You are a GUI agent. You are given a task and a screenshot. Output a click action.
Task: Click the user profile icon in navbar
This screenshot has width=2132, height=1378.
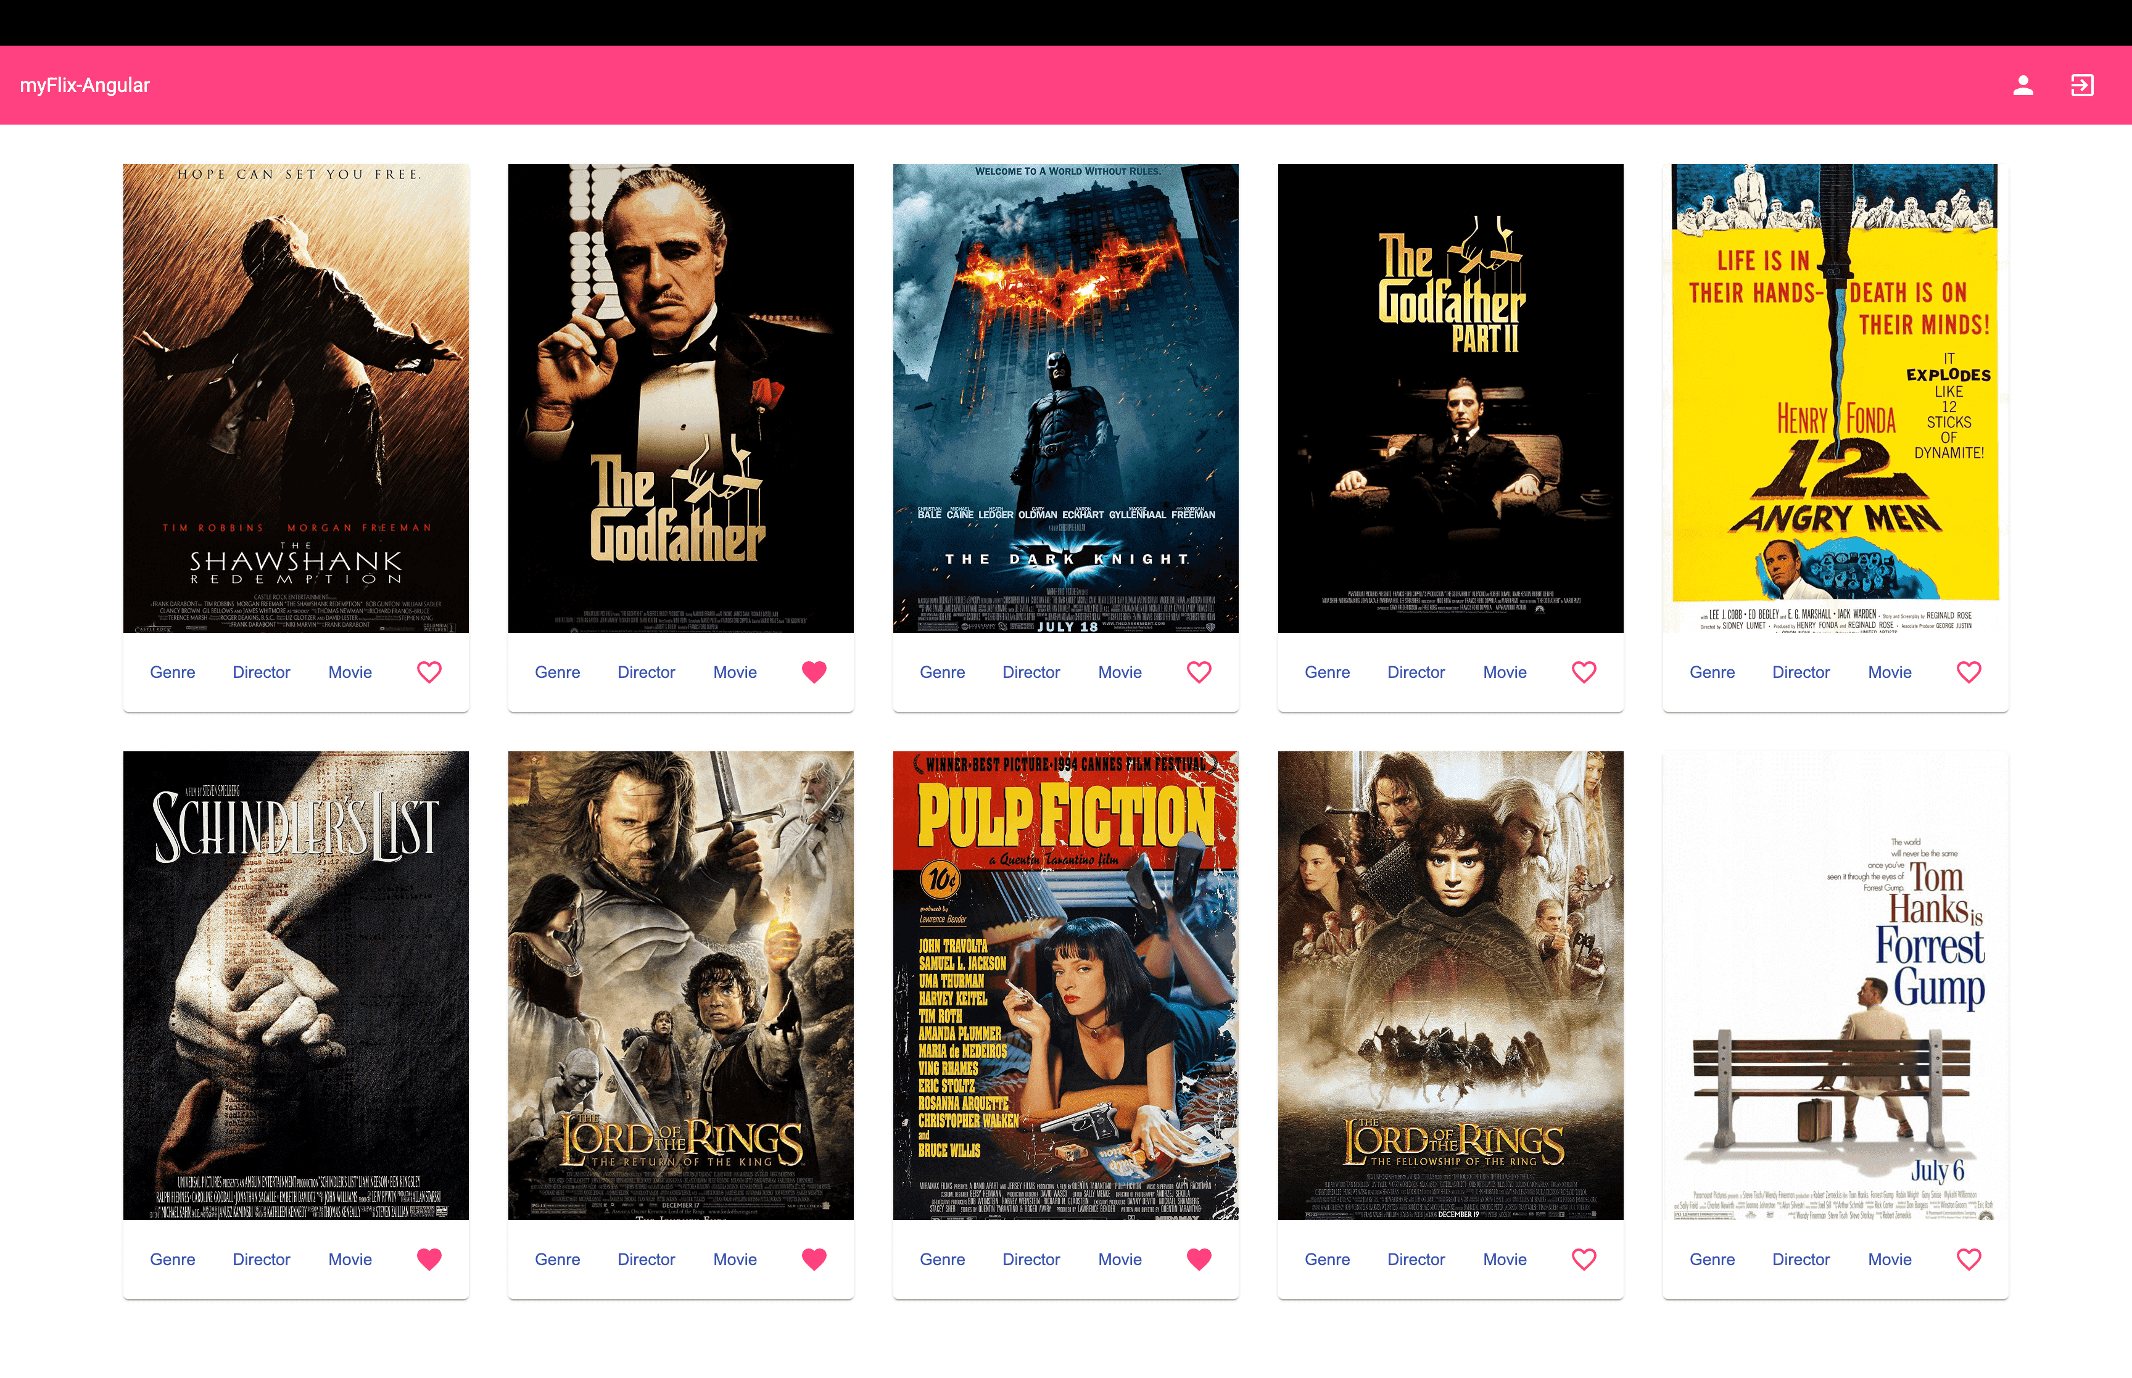click(2025, 86)
